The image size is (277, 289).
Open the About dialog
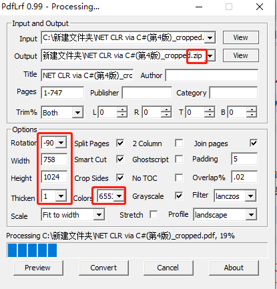234,268
